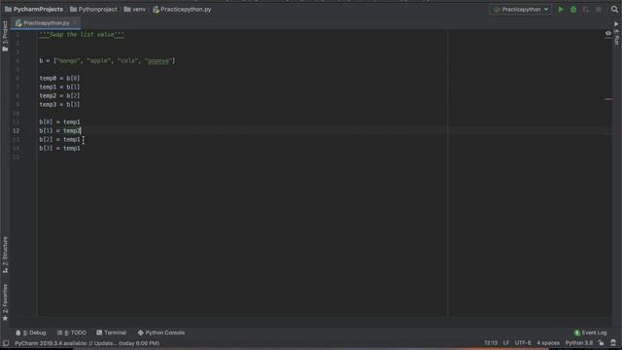The height and width of the screenshot is (350, 622).
Task: Open the Python Console tool window
Action: click(x=161, y=332)
